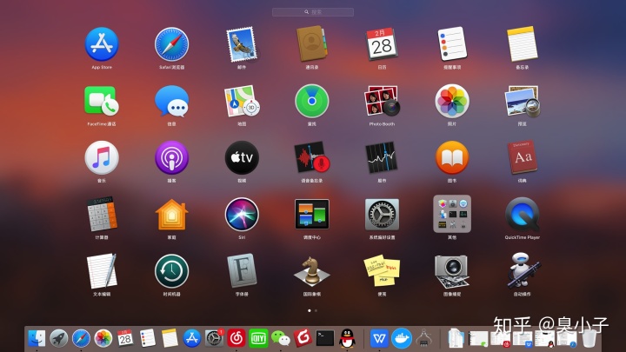Image resolution: width=626 pixels, height=352 pixels.
Task: Open the purple Podcasts app
Action: click(171, 157)
